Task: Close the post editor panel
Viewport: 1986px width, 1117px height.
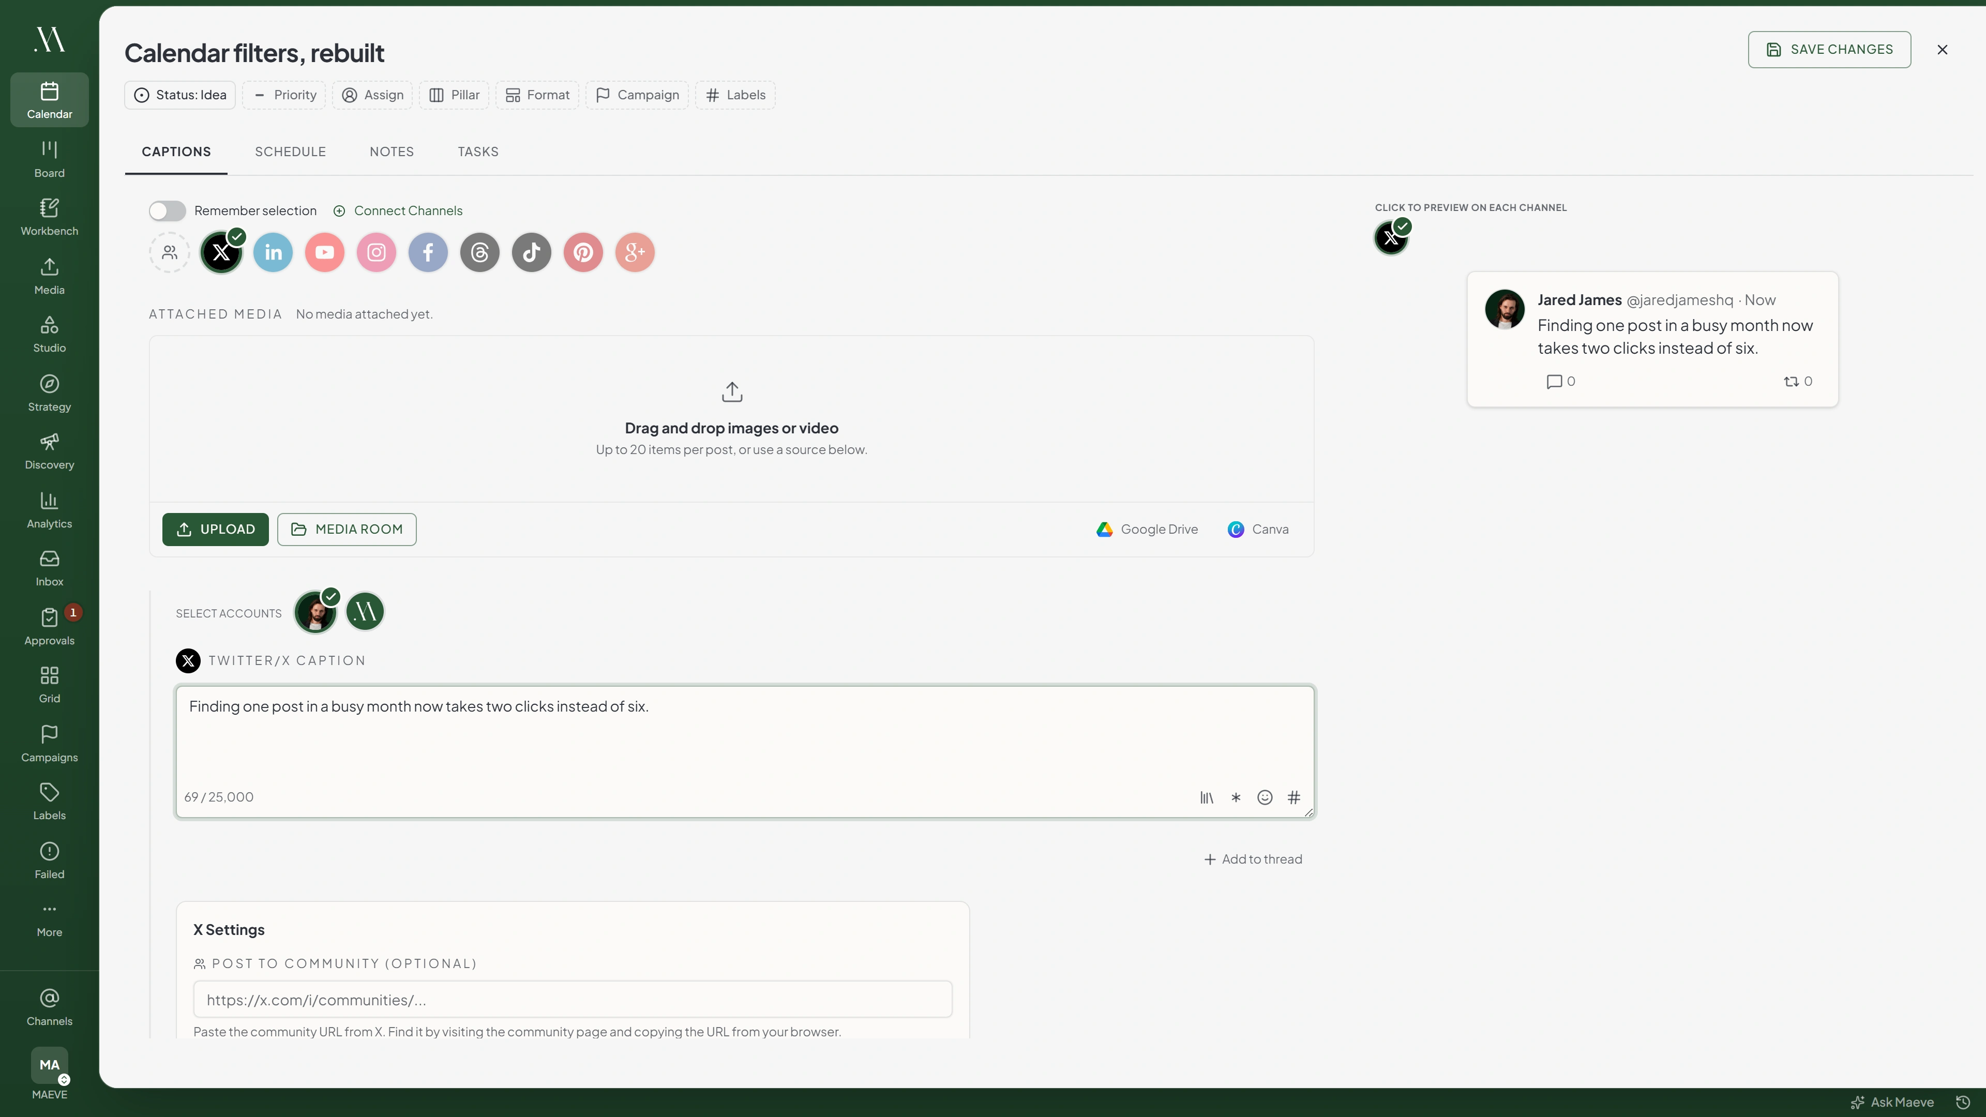Action: pyautogui.click(x=1942, y=49)
